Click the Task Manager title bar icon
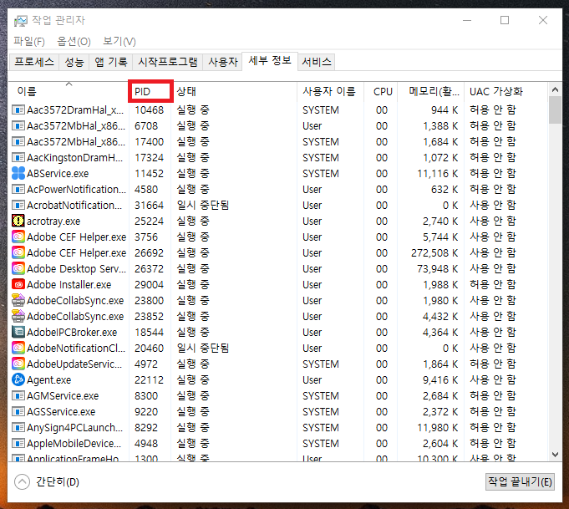The image size is (569, 509). coord(20,21)
